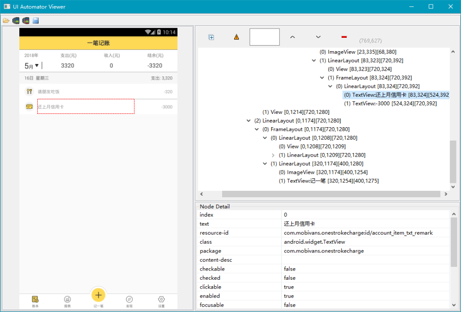Screen dimensions: 461x312
Task: Jump to next search result arrow
Action: [x=318, y=37]
